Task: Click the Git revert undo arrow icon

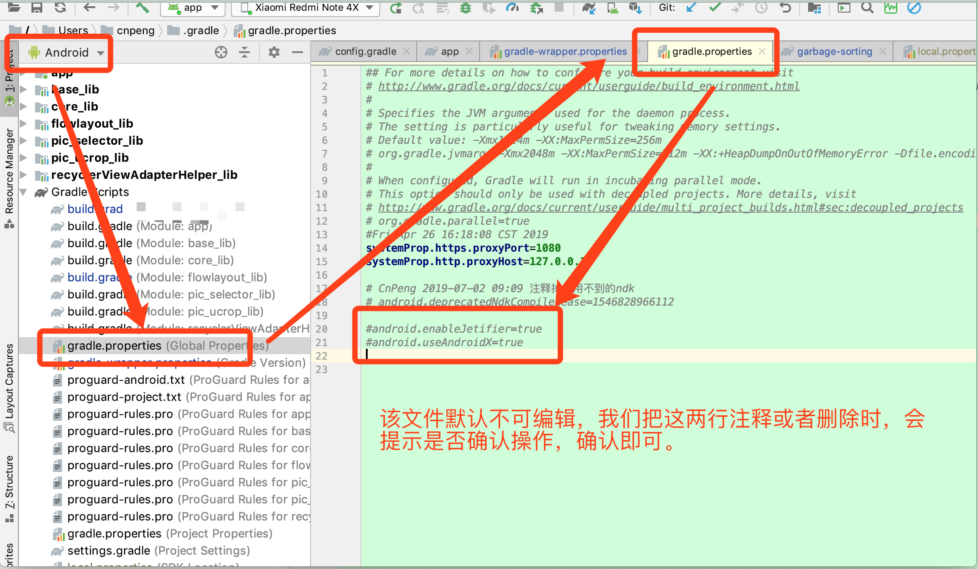Action: coord(785,8)
